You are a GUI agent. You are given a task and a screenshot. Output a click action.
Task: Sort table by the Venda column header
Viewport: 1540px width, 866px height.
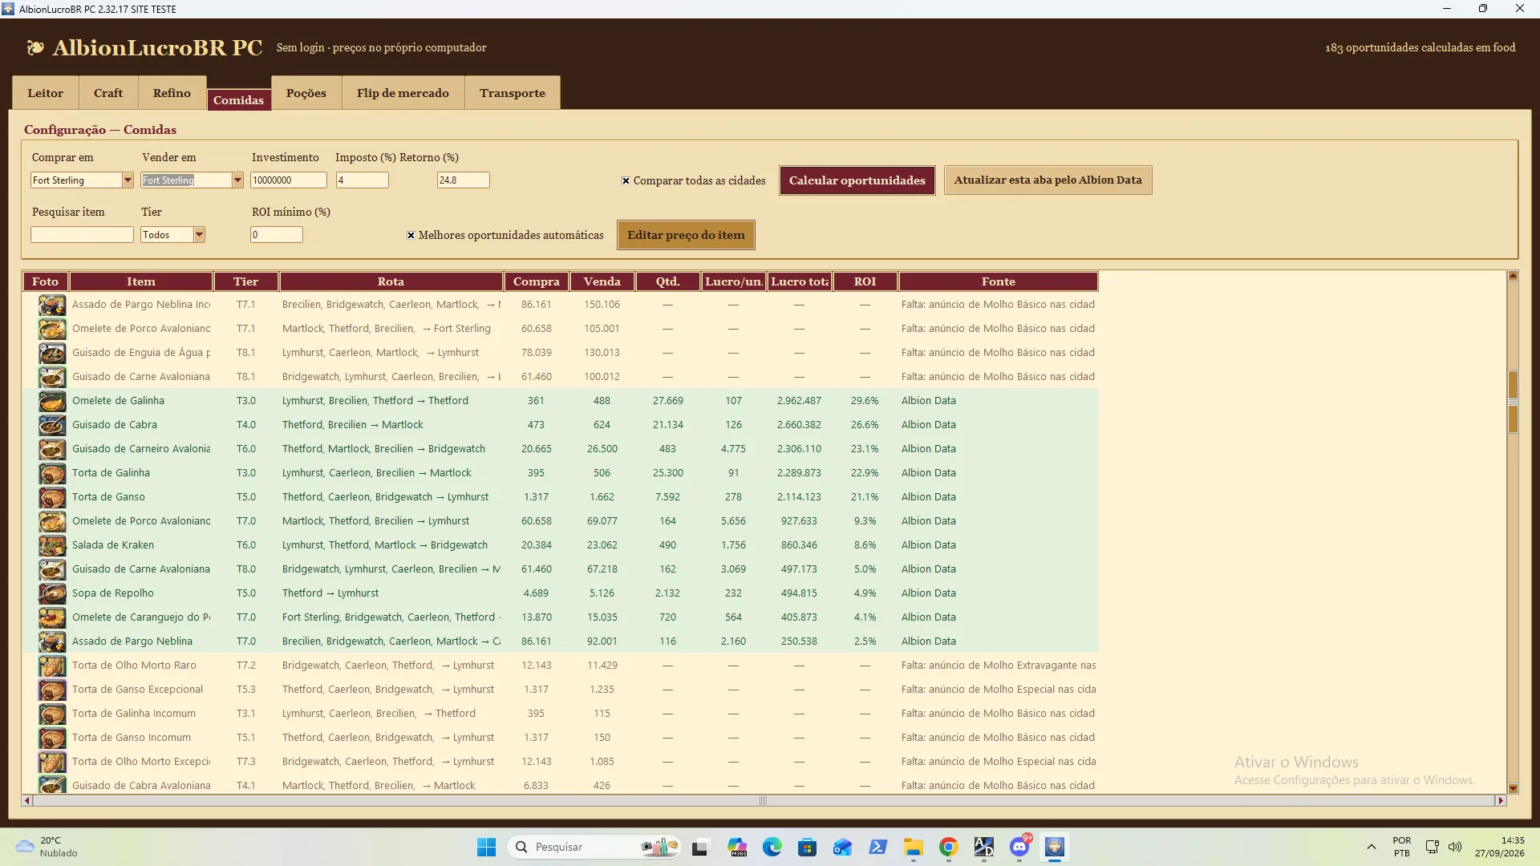[x=602, y=281]
